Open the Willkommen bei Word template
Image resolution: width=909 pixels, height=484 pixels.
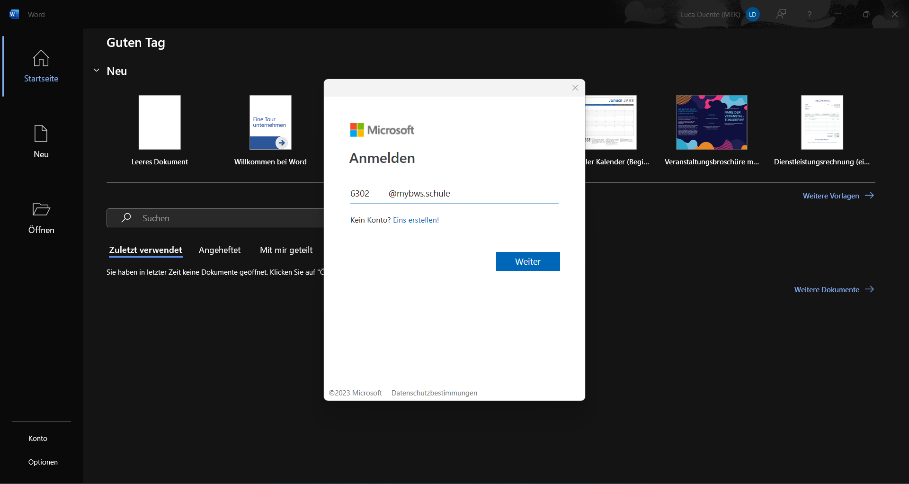pos(270,122)
